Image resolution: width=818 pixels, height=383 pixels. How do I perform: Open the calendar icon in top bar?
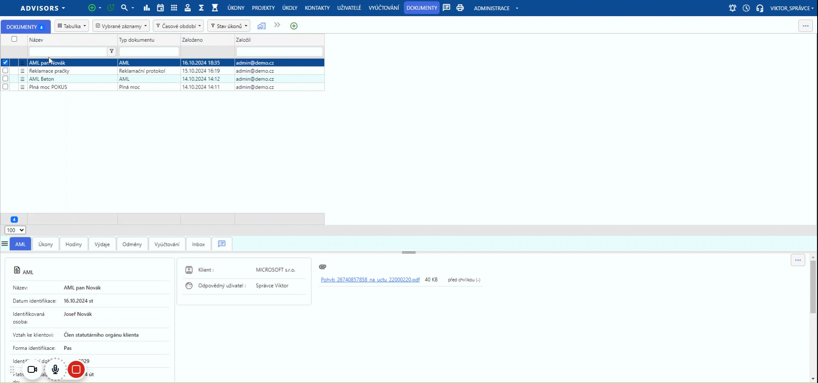pos(160,8)
